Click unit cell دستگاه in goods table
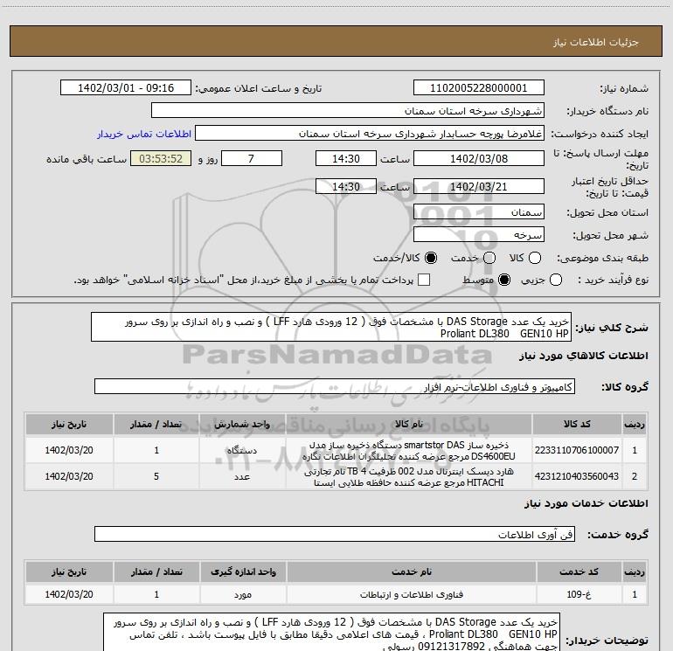 (x=242, y=450)
